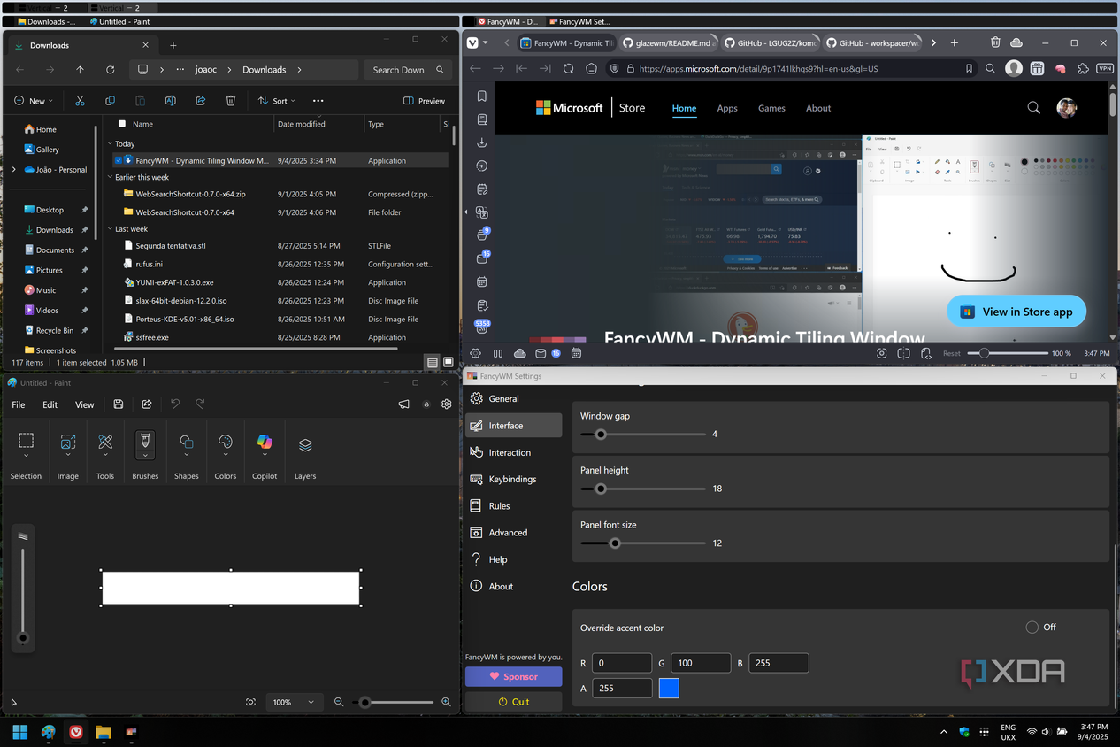Collapse the Last week group in Downloads

110,229
